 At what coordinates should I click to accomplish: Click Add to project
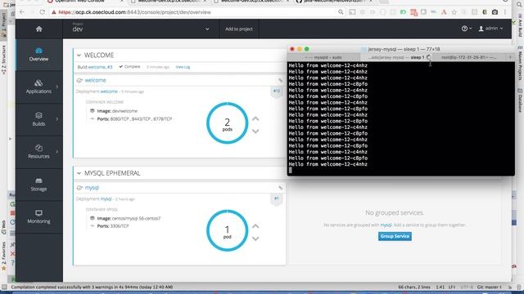pyautogui.click(x=238, y=29)
